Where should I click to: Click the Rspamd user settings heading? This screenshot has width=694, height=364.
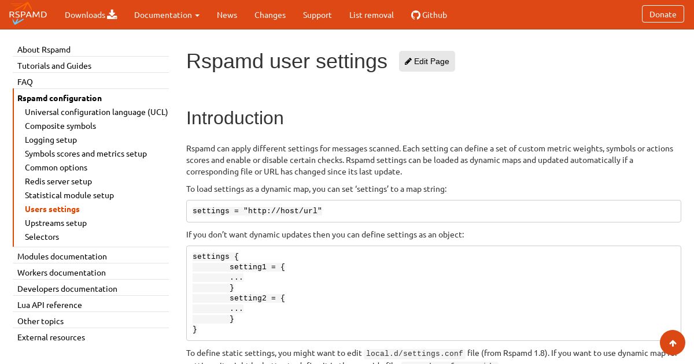click(x=287, y=61)
